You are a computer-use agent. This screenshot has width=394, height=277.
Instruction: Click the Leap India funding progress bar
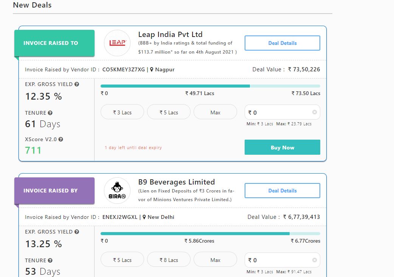tap(210, 86)
